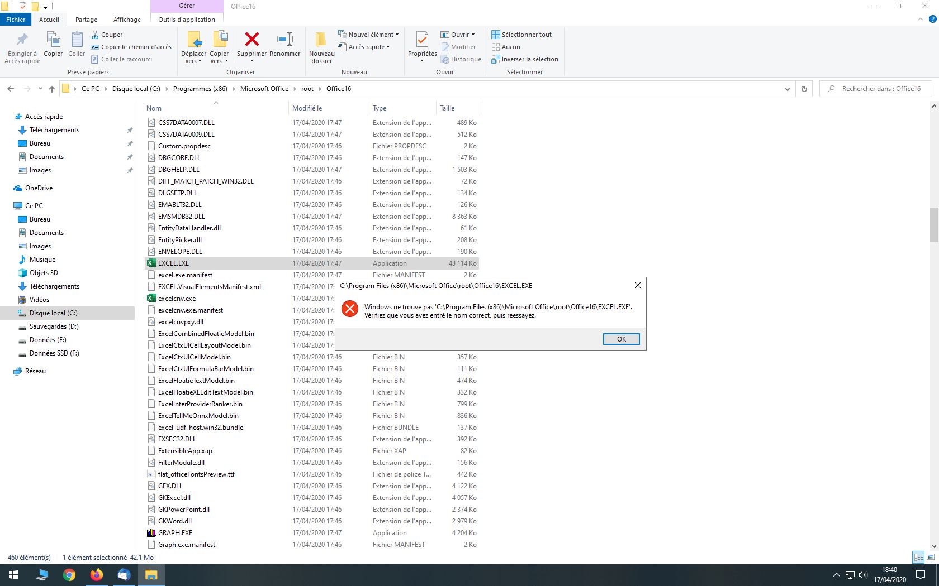Click Inverser la sélection

pyautogui.click(x=525, y=59)
